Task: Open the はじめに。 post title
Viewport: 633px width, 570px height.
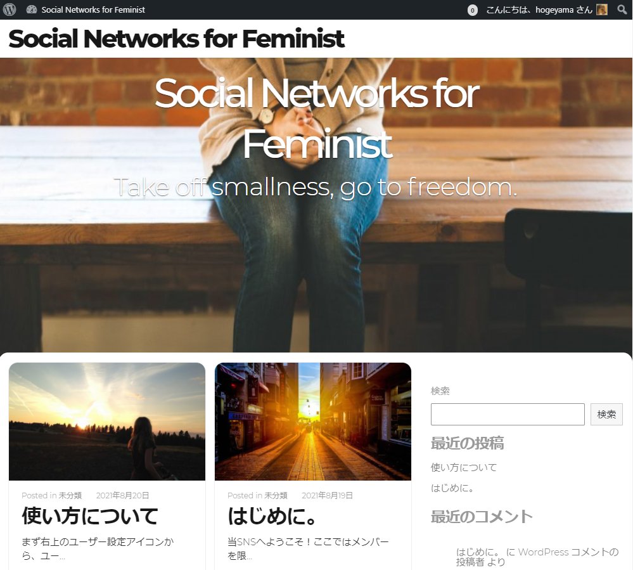Action: (x=272, y=516)
